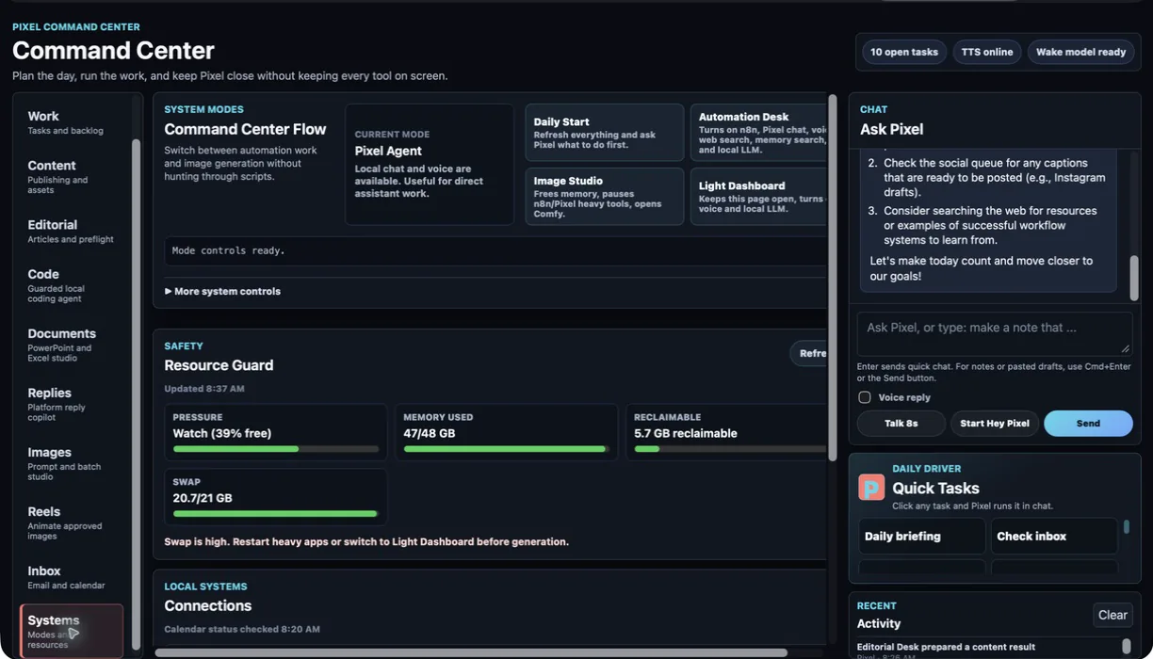Click the main panel vertical scrollbar

(x=833, y=278)
